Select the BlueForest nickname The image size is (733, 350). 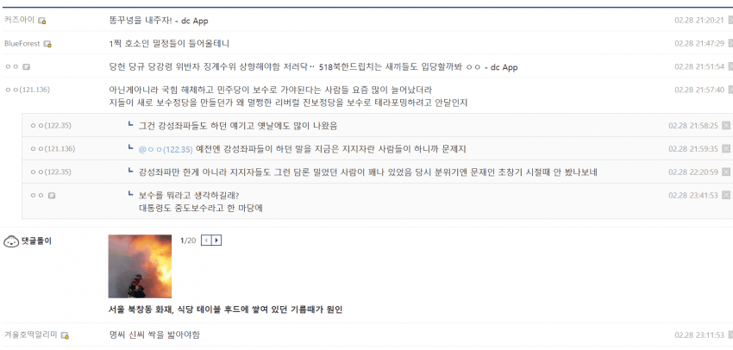[23, 43]
